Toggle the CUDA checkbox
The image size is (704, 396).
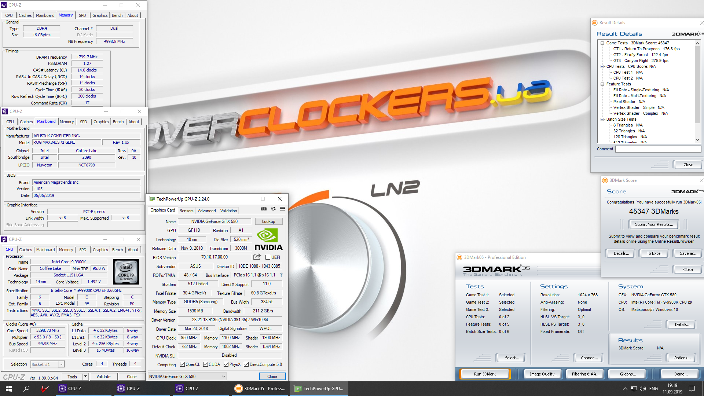[x=205, y=364]
